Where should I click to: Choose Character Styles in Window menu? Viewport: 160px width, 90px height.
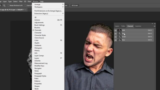pos(48,35)
